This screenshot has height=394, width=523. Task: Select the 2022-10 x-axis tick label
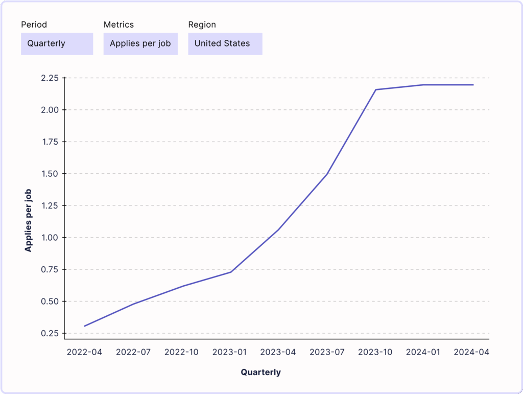point(182,352)
